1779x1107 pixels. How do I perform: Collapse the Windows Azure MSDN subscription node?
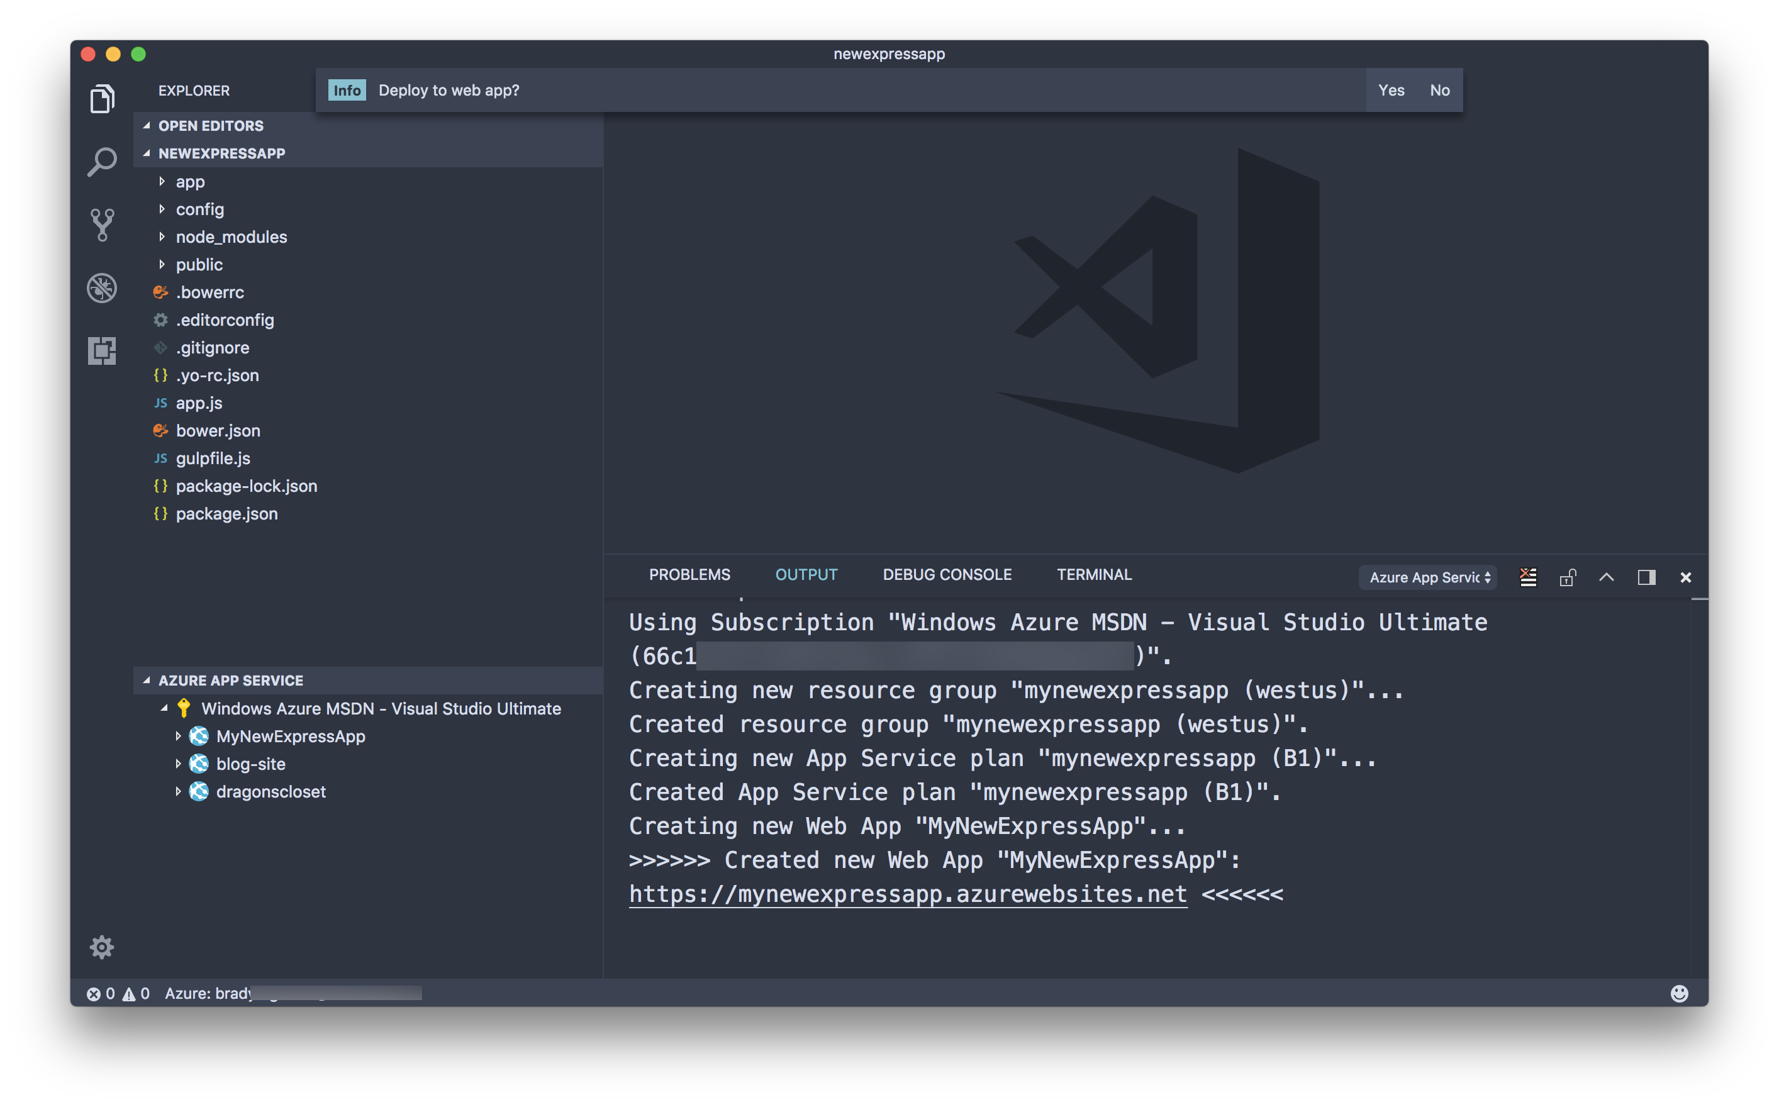point(164,708)
